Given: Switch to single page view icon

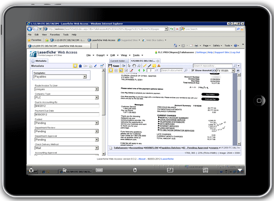Looking at the screenshot, I should coord(111,70).
